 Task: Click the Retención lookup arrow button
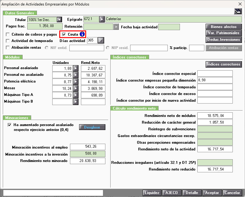click(116, 27)
